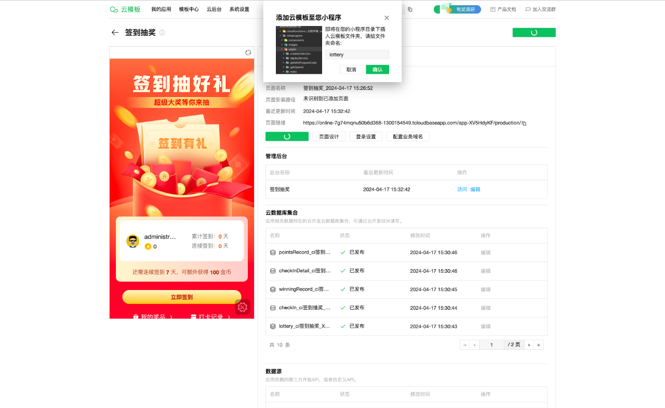Open 我的奖品 in the preview
This screenshot has width=665, height=408.
coord(153,317)
